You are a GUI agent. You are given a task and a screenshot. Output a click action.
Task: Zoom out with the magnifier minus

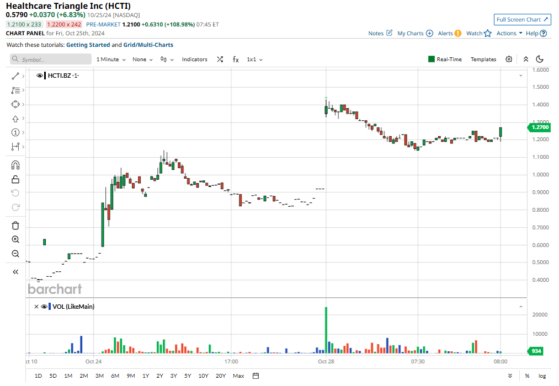[x=15, y=254]
